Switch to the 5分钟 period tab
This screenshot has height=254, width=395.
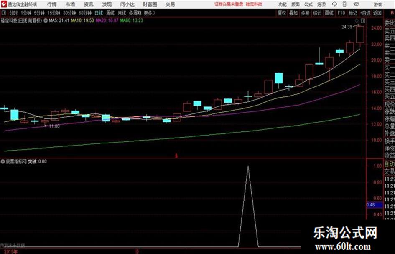point(39,13)
